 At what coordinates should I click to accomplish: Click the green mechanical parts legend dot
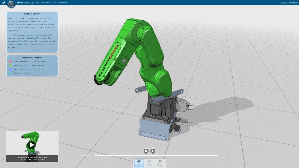(x=10, y=65)
